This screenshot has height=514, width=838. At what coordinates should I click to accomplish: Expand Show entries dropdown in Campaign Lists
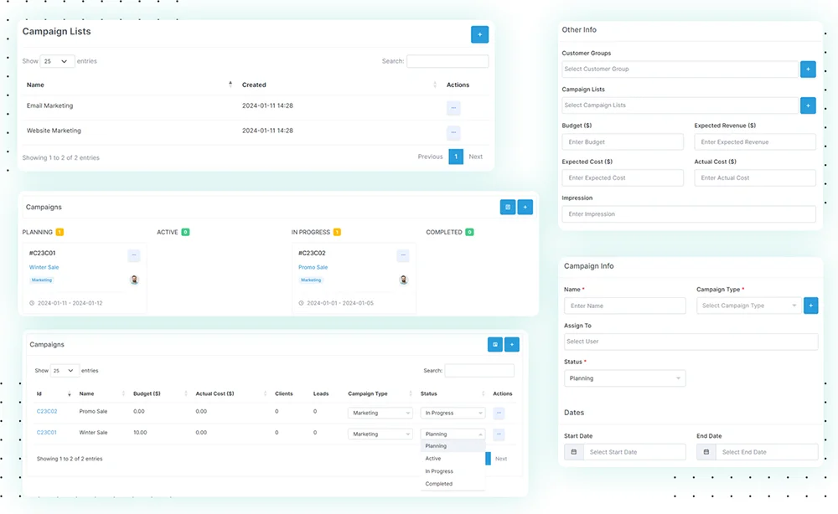point(57,61)
